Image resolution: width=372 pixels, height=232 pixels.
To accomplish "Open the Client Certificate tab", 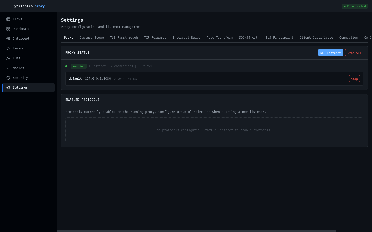I will (x=316, y=38).
